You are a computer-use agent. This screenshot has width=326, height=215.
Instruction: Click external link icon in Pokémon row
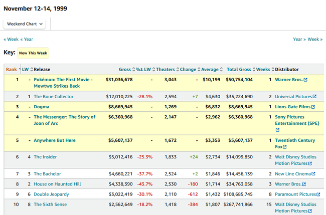click(305, 80)
